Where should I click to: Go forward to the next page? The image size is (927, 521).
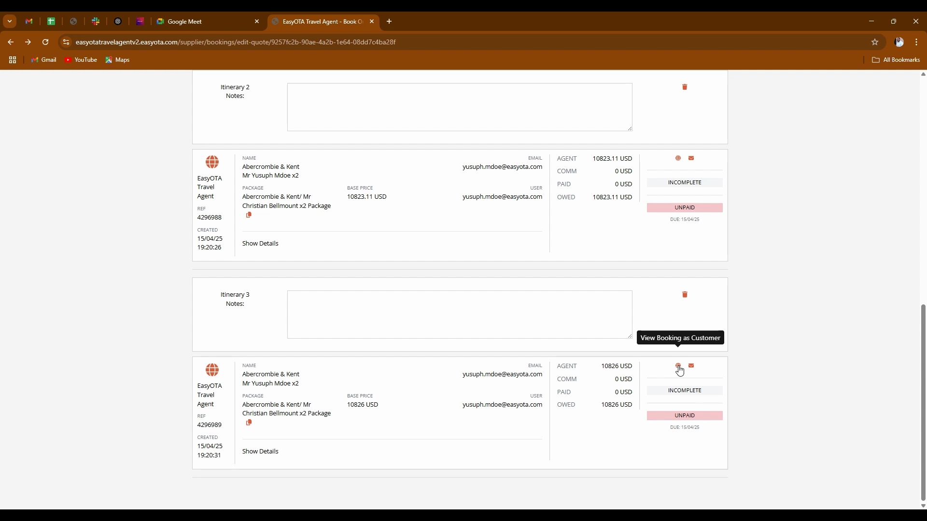(x=28, y=42)
